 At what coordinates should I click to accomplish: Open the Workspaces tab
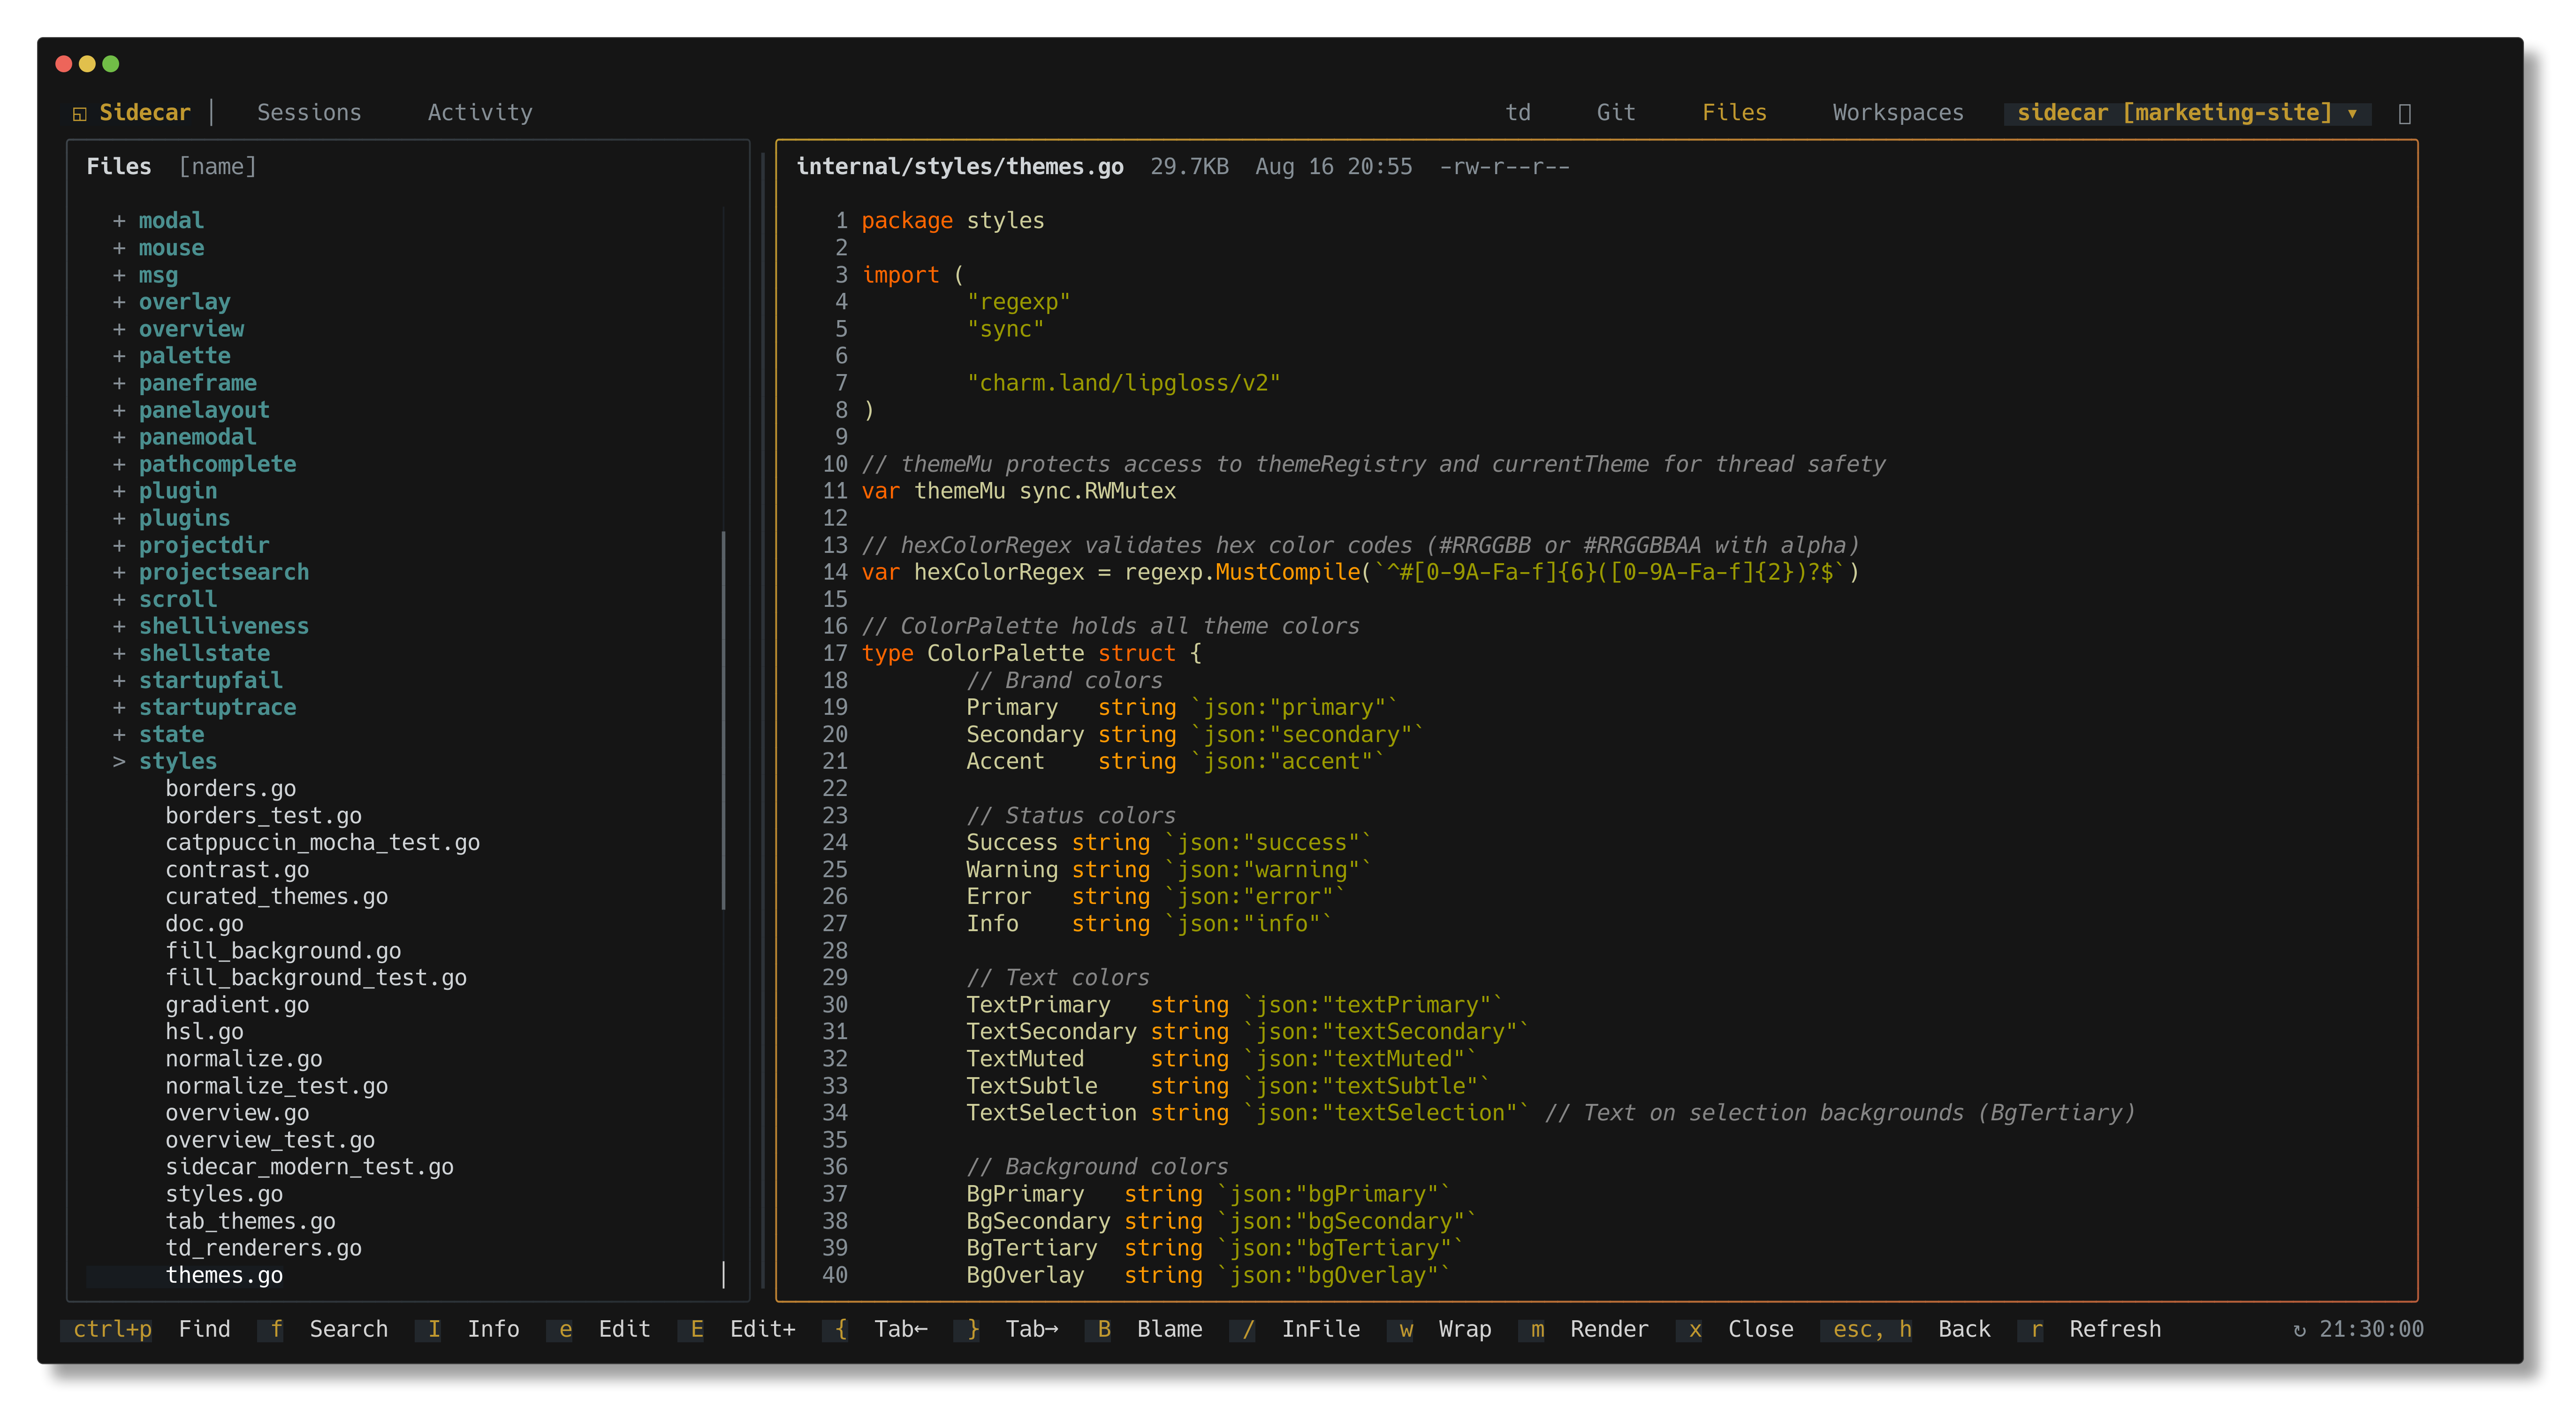tap(1898, 112)
